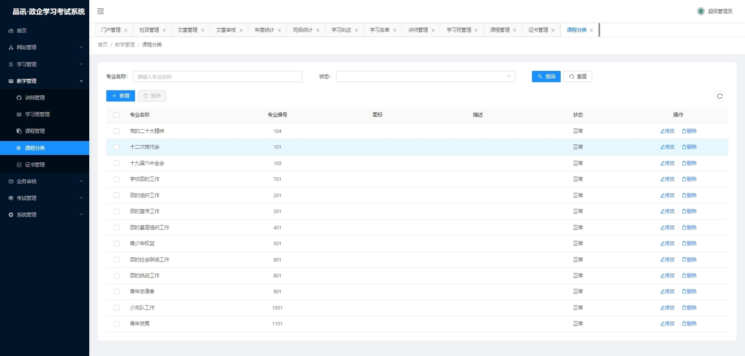Expand the 网站管理 sidebar menu
745x356 pixels.
coord(45,47)
